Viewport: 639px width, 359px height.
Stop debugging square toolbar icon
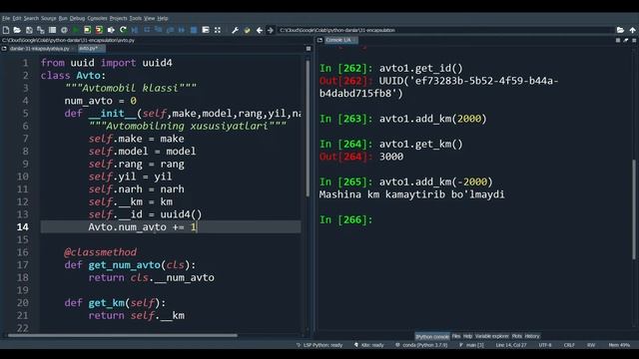[x=194, y=30]
